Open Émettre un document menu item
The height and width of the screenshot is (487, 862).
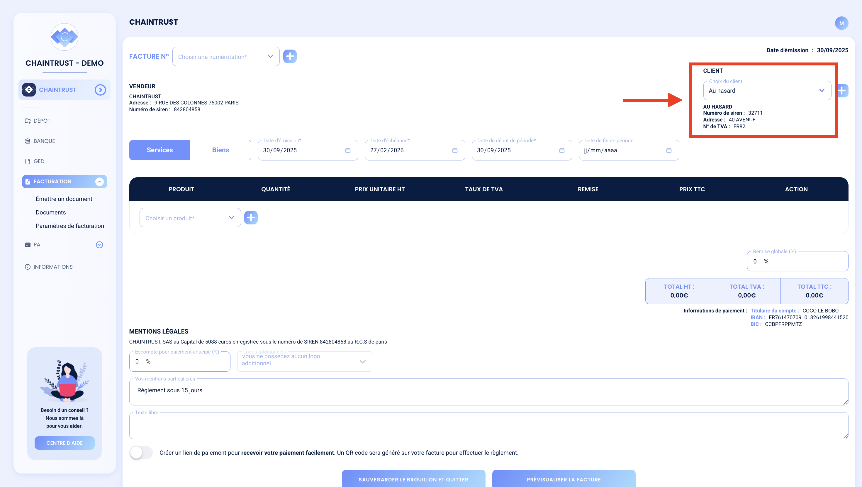[x=64, y=199]
